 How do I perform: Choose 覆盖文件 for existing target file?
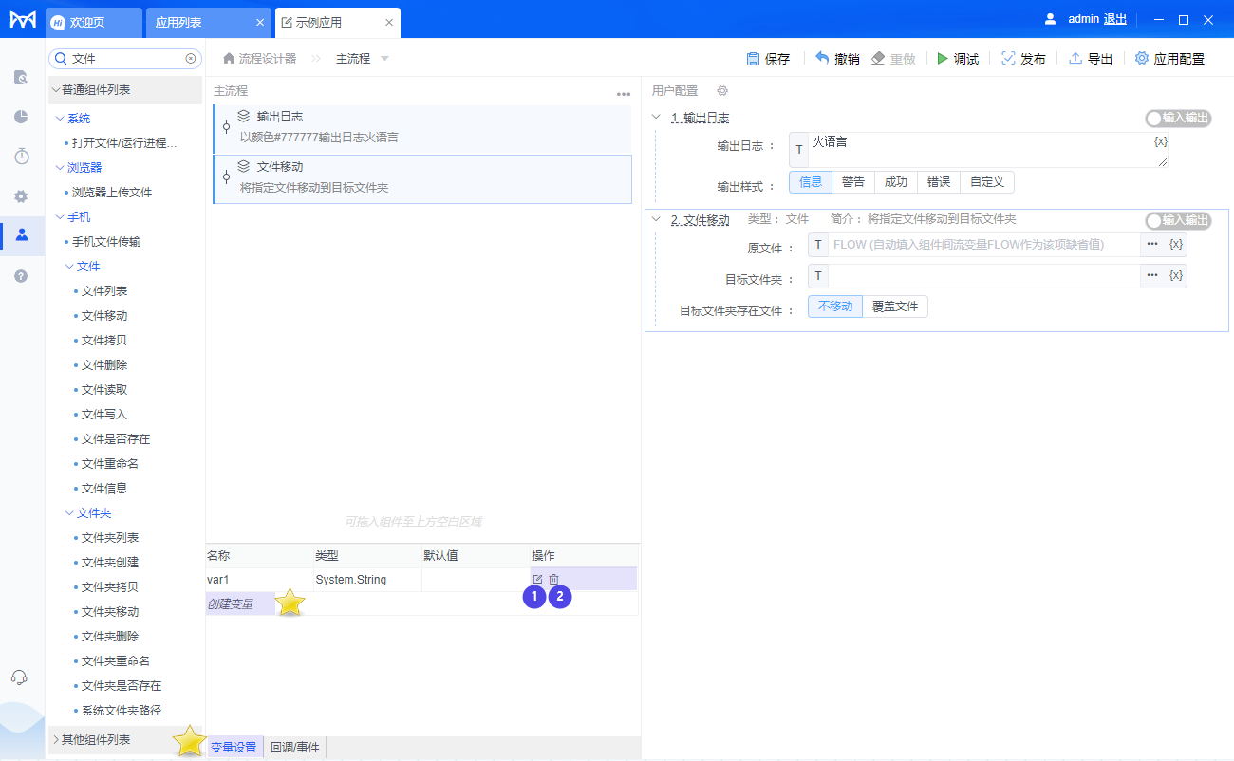point(895,306)
